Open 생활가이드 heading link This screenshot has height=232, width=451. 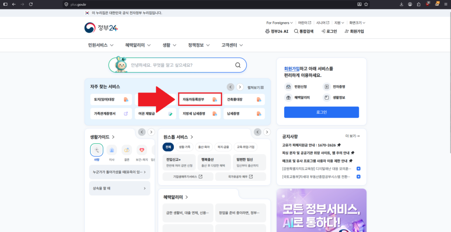102,137
